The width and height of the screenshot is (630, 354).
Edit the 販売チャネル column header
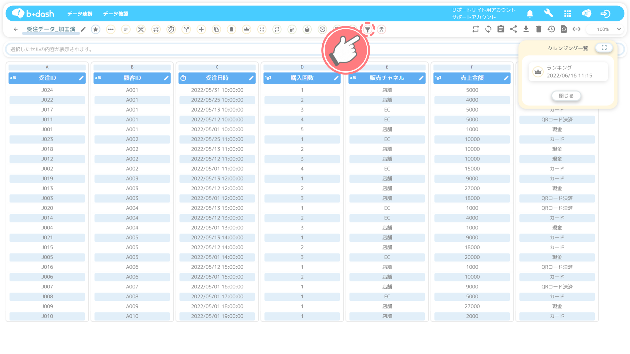click(x=421, y=78)
